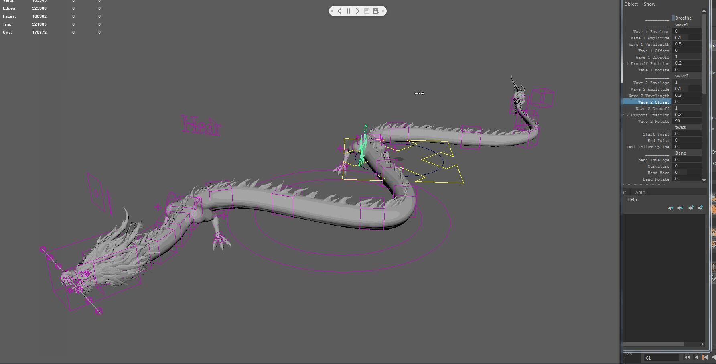
Task: Select the highlighted Wave 2 Offset attribute
Action: click(x=648, y=102)
